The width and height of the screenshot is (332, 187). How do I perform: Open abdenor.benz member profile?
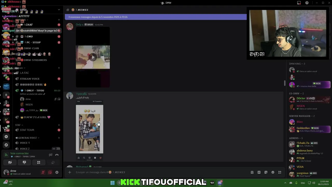309,152
